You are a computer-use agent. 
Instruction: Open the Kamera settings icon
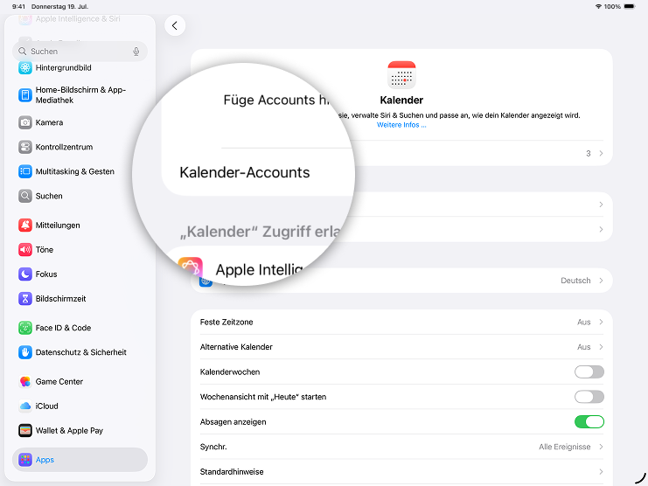[25, 122]
